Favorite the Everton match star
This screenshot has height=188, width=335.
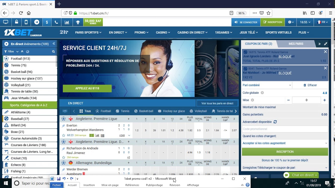click(64, 135)
